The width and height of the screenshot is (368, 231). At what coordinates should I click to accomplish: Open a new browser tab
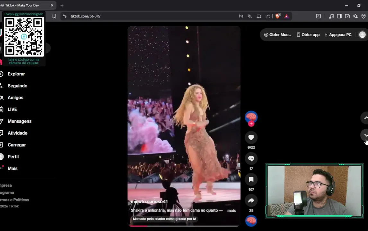coord(62,5)
